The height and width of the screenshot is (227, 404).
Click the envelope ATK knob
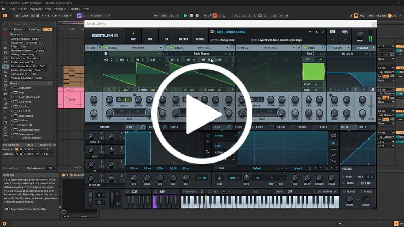[x=134, y=178]
